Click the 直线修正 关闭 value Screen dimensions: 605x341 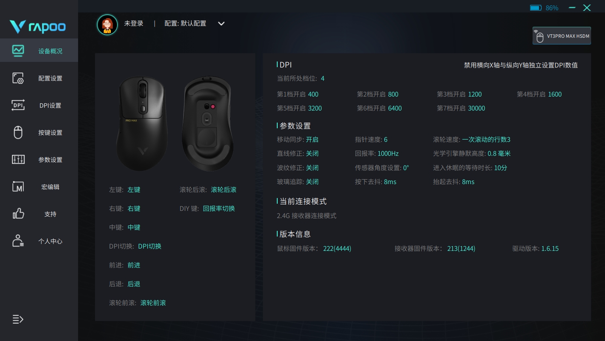click(312, 154)
